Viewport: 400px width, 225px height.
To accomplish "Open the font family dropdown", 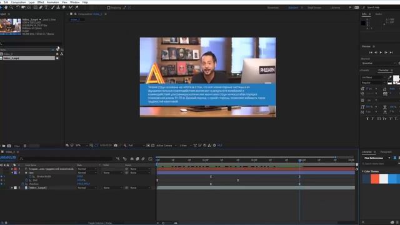I will tap(374, 77).
